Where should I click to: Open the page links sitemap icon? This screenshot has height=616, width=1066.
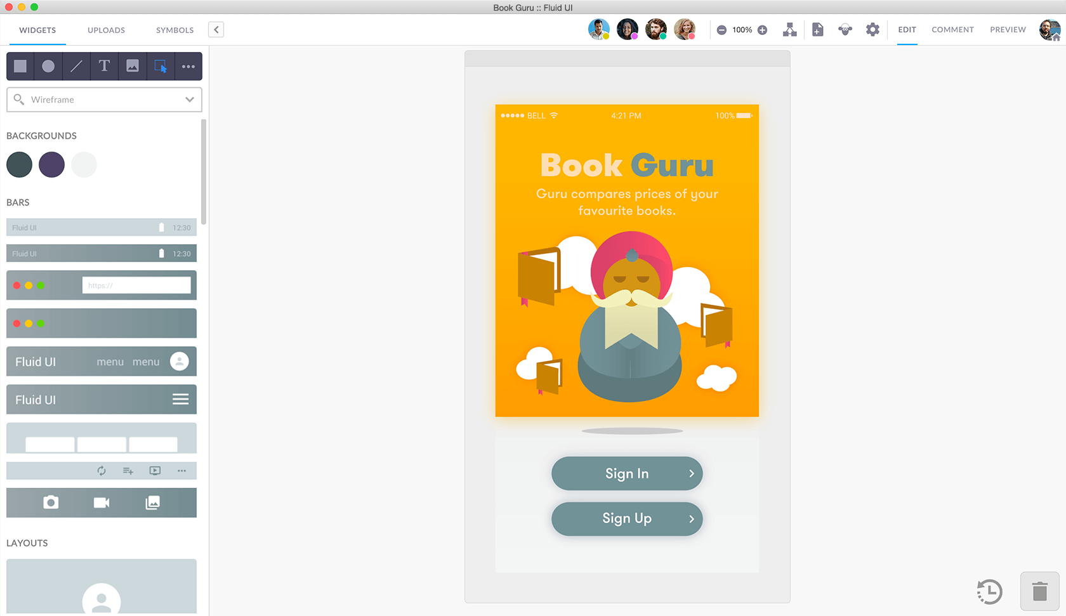coord(789,30)
